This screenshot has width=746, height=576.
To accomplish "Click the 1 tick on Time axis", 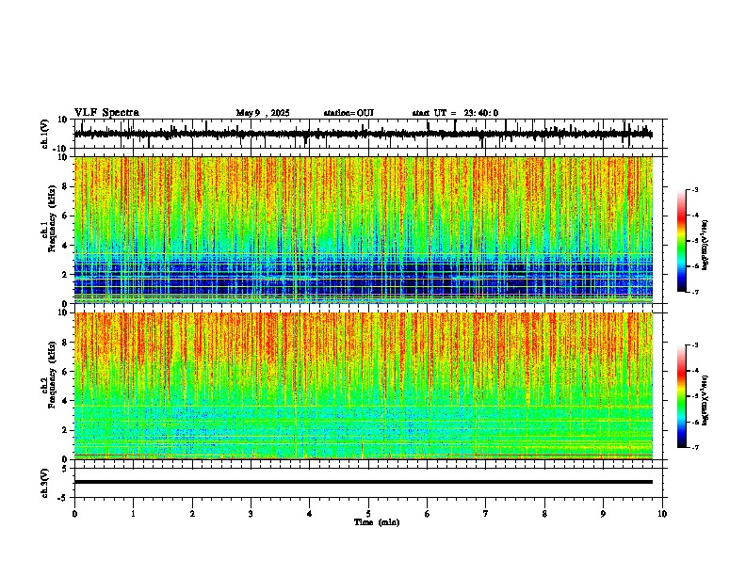I will click(133, 514).
